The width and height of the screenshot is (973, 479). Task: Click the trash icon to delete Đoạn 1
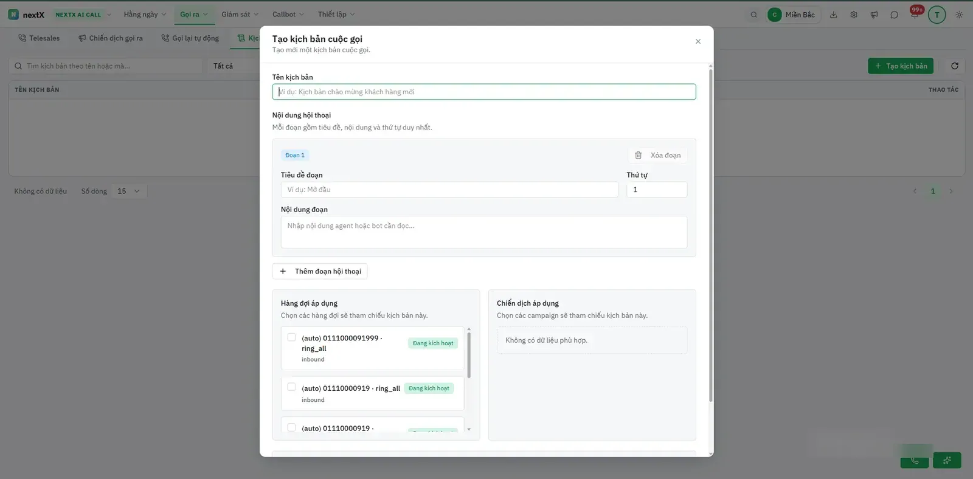tap(639, 155)
